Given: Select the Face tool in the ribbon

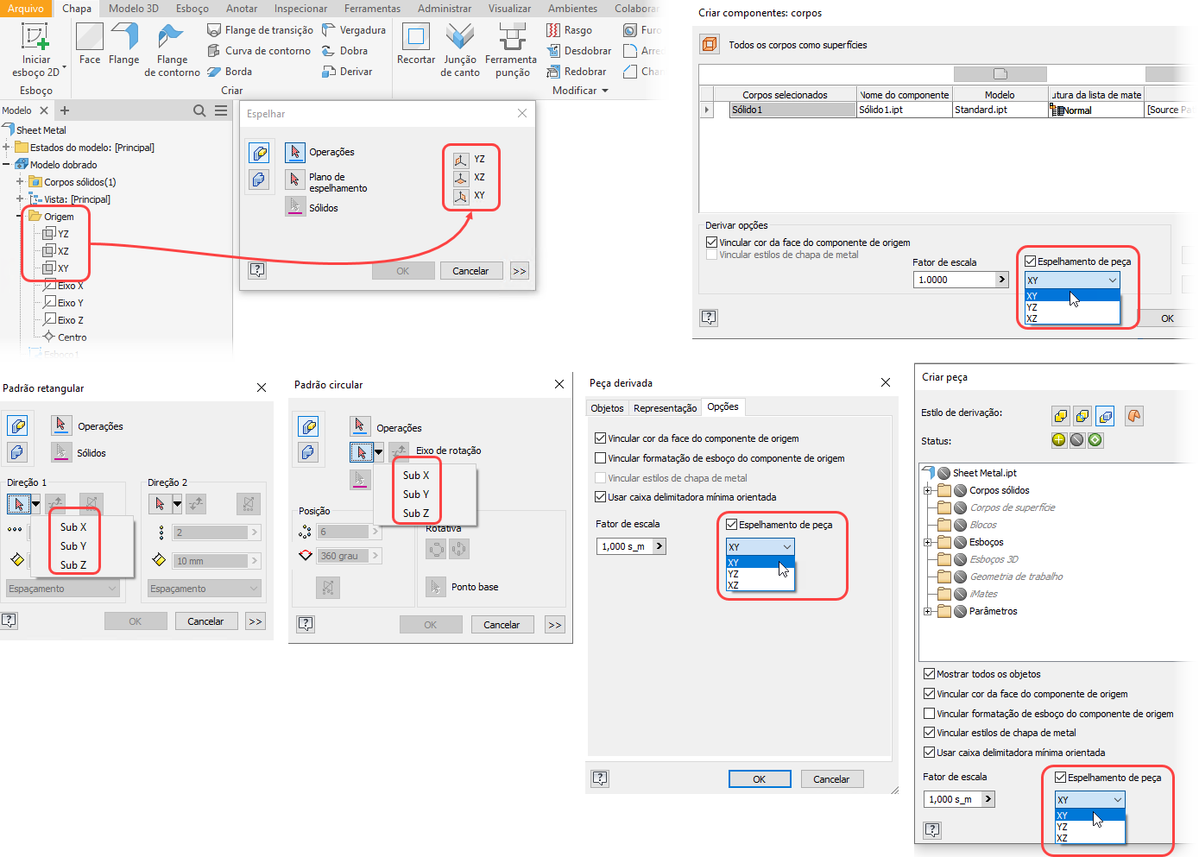Looking at the screenshot, I should pos(90,44).
